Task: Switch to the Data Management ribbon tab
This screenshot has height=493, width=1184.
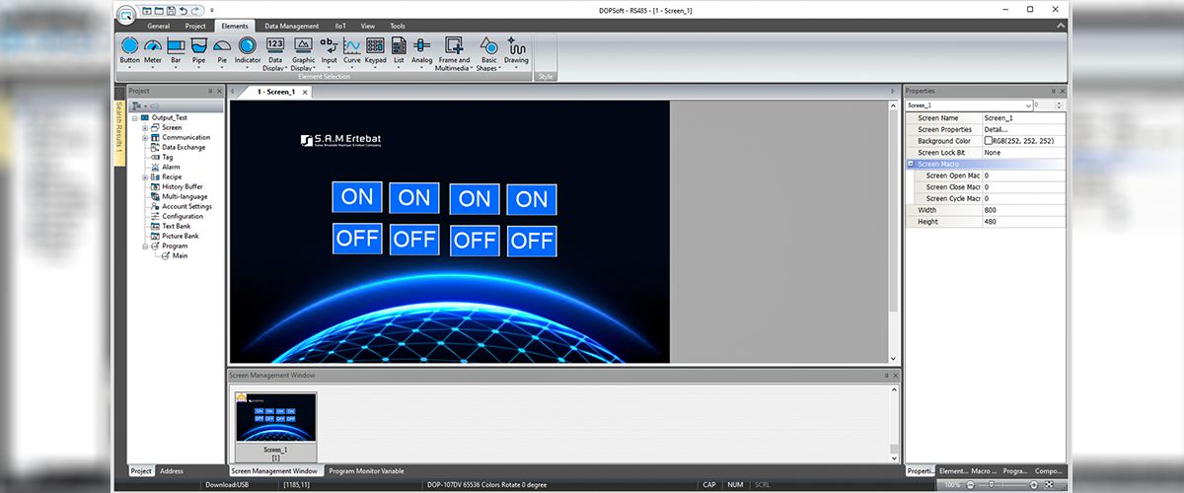Action: tap(291, 26)
